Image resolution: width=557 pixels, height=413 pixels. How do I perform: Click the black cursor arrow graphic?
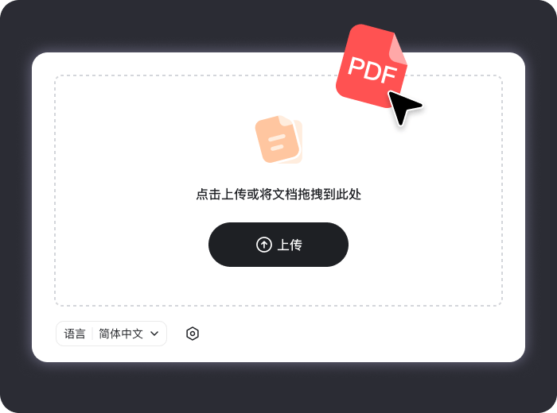pyautogui.click(x=404, y=107)
